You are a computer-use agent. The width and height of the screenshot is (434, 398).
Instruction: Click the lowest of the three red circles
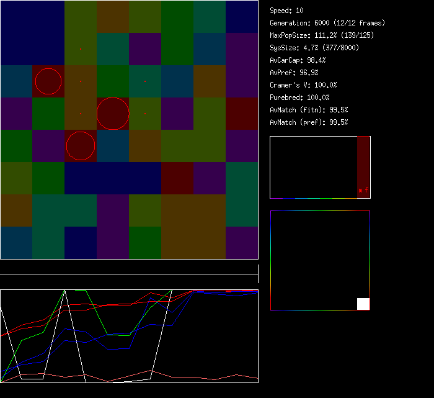(80, 145)
